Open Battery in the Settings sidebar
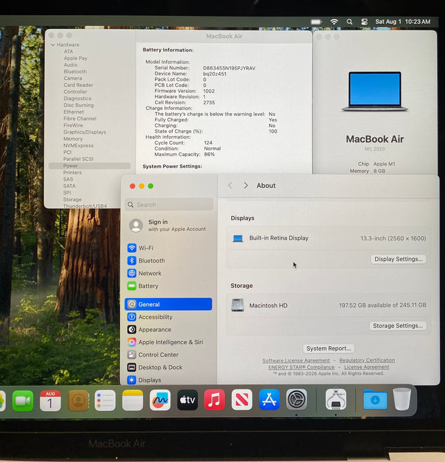 tap(169, 286)
